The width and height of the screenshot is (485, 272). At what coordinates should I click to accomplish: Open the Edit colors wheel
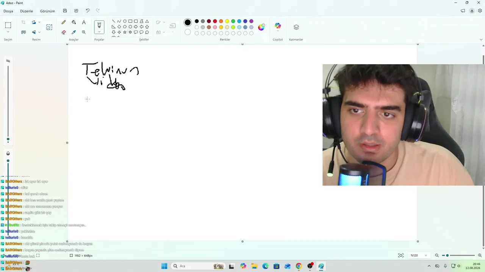tap(261, 27)
